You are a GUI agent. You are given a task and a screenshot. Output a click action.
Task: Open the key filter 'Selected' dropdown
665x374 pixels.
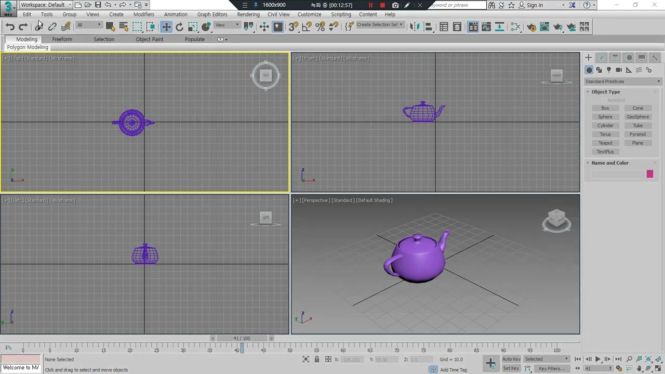[547, 359]
